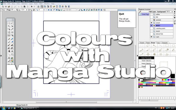The height and width of the screenshot is (110, 176).
Task: Hide the Lineart layer via eye icon
Action: point(151,23)
